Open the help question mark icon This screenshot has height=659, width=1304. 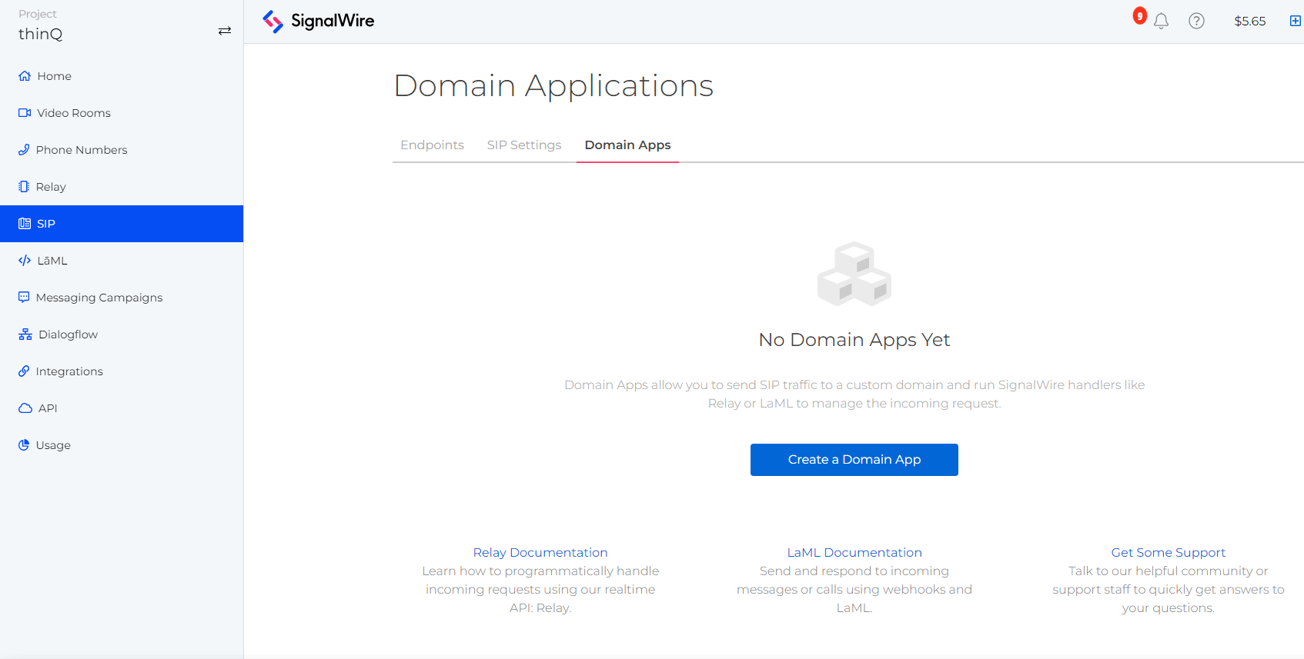pyautogui.click(x=1196, y=22)
